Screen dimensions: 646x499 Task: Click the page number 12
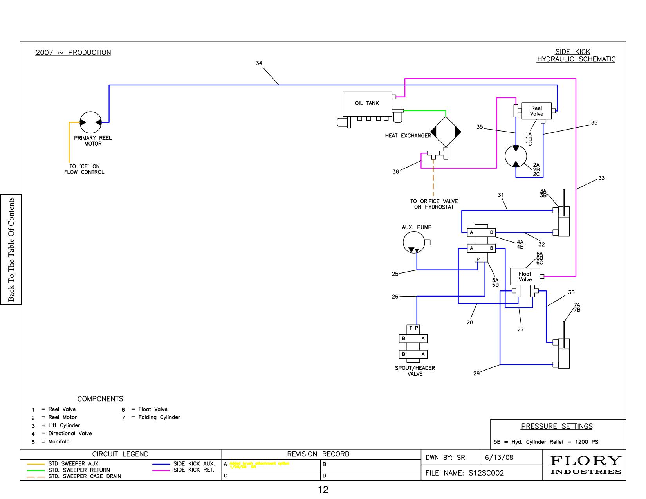tap(323, 490)
